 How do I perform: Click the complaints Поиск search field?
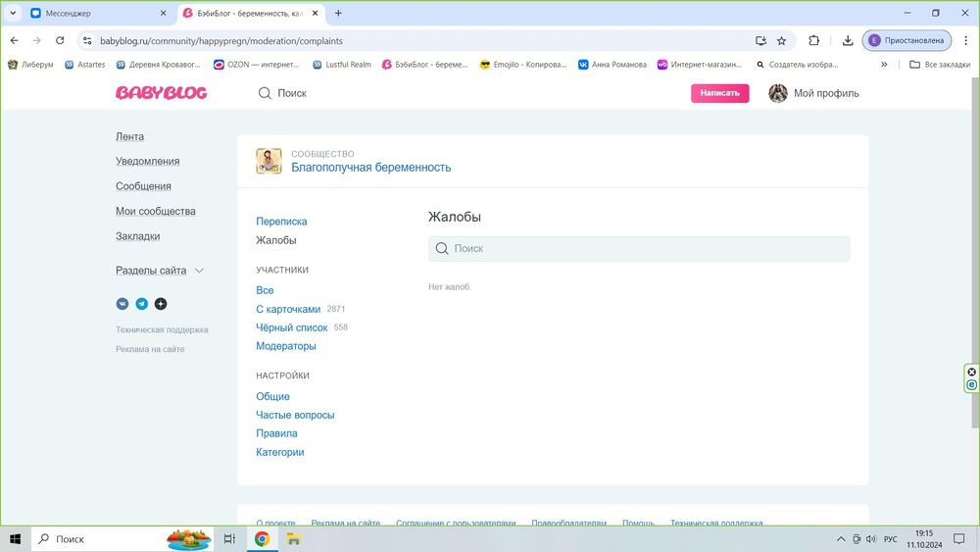(639, 249)
